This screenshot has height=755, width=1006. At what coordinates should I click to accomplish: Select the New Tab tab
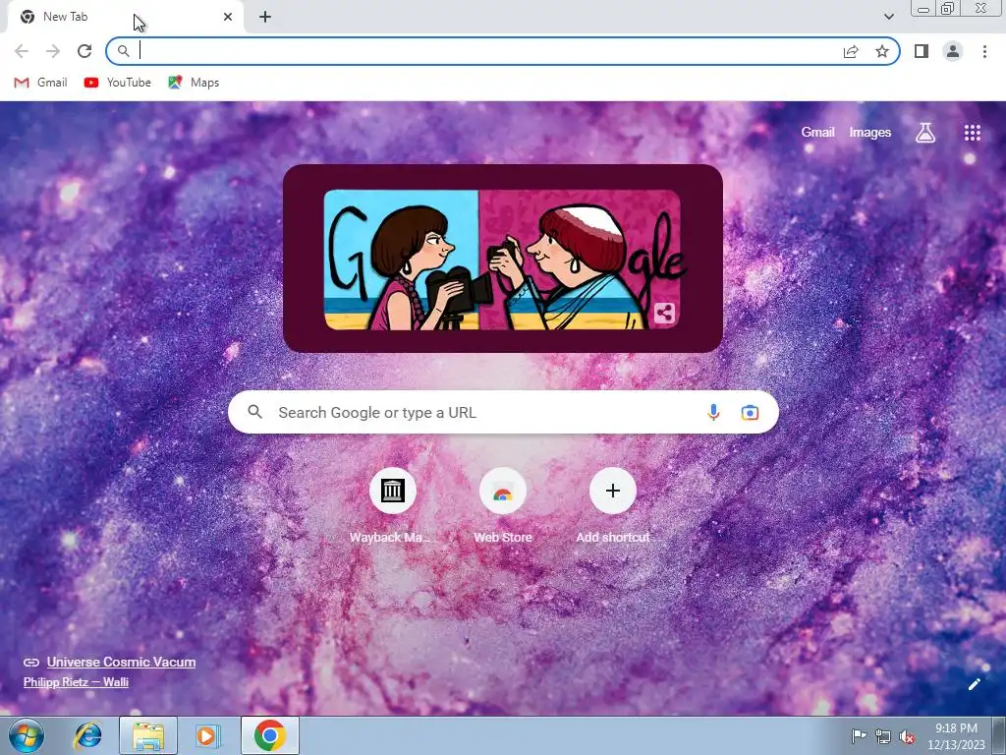pos(125,17)
